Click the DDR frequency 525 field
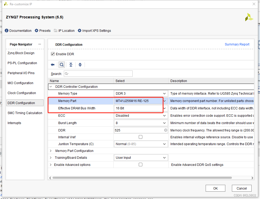260x199 pixels. click(x=141, y=130)
